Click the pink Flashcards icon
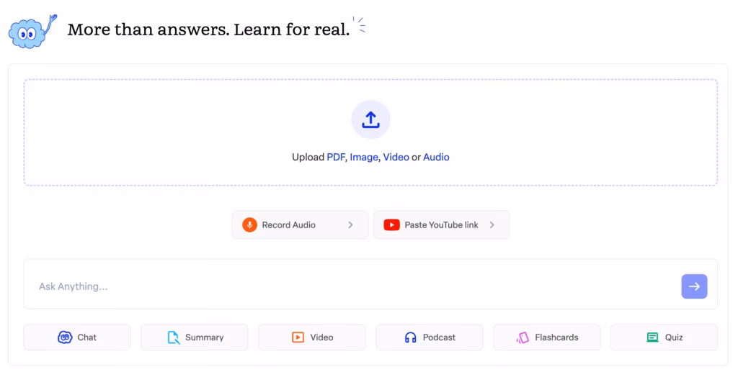Screen dimensions: 738x377 click(523, 337)
